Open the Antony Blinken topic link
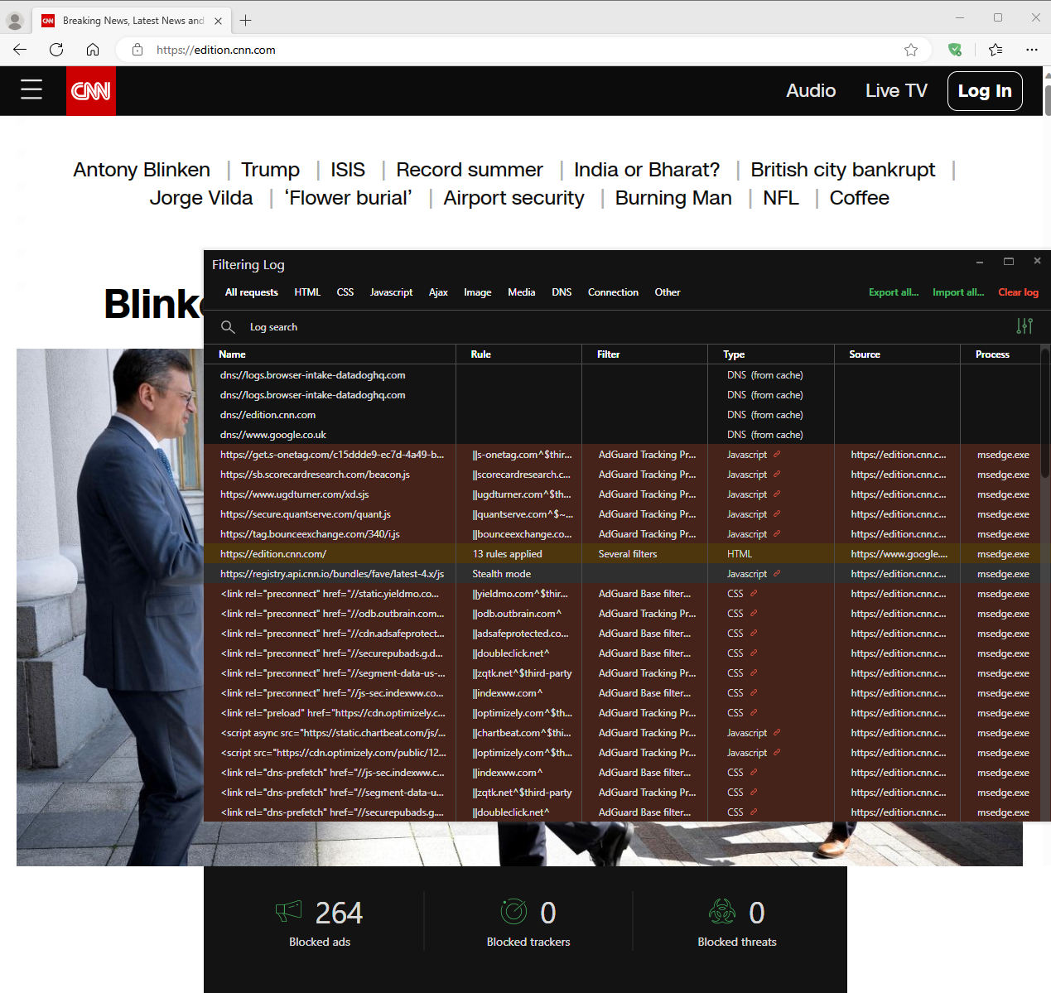The width and height of the screenshot is (1051, 993). pos(142,170)
